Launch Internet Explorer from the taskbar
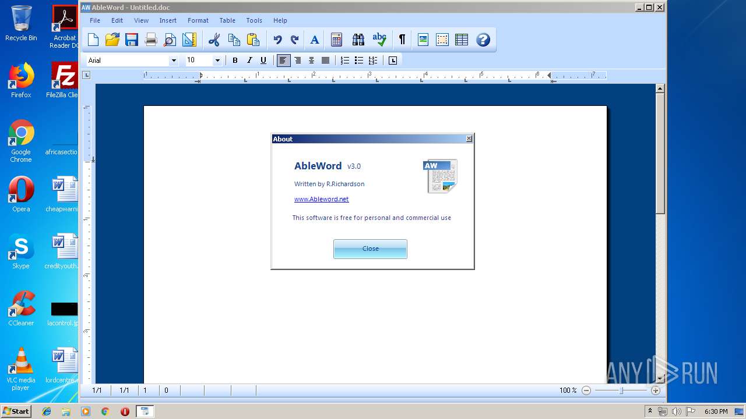The image size is (746, 419). 47,411
